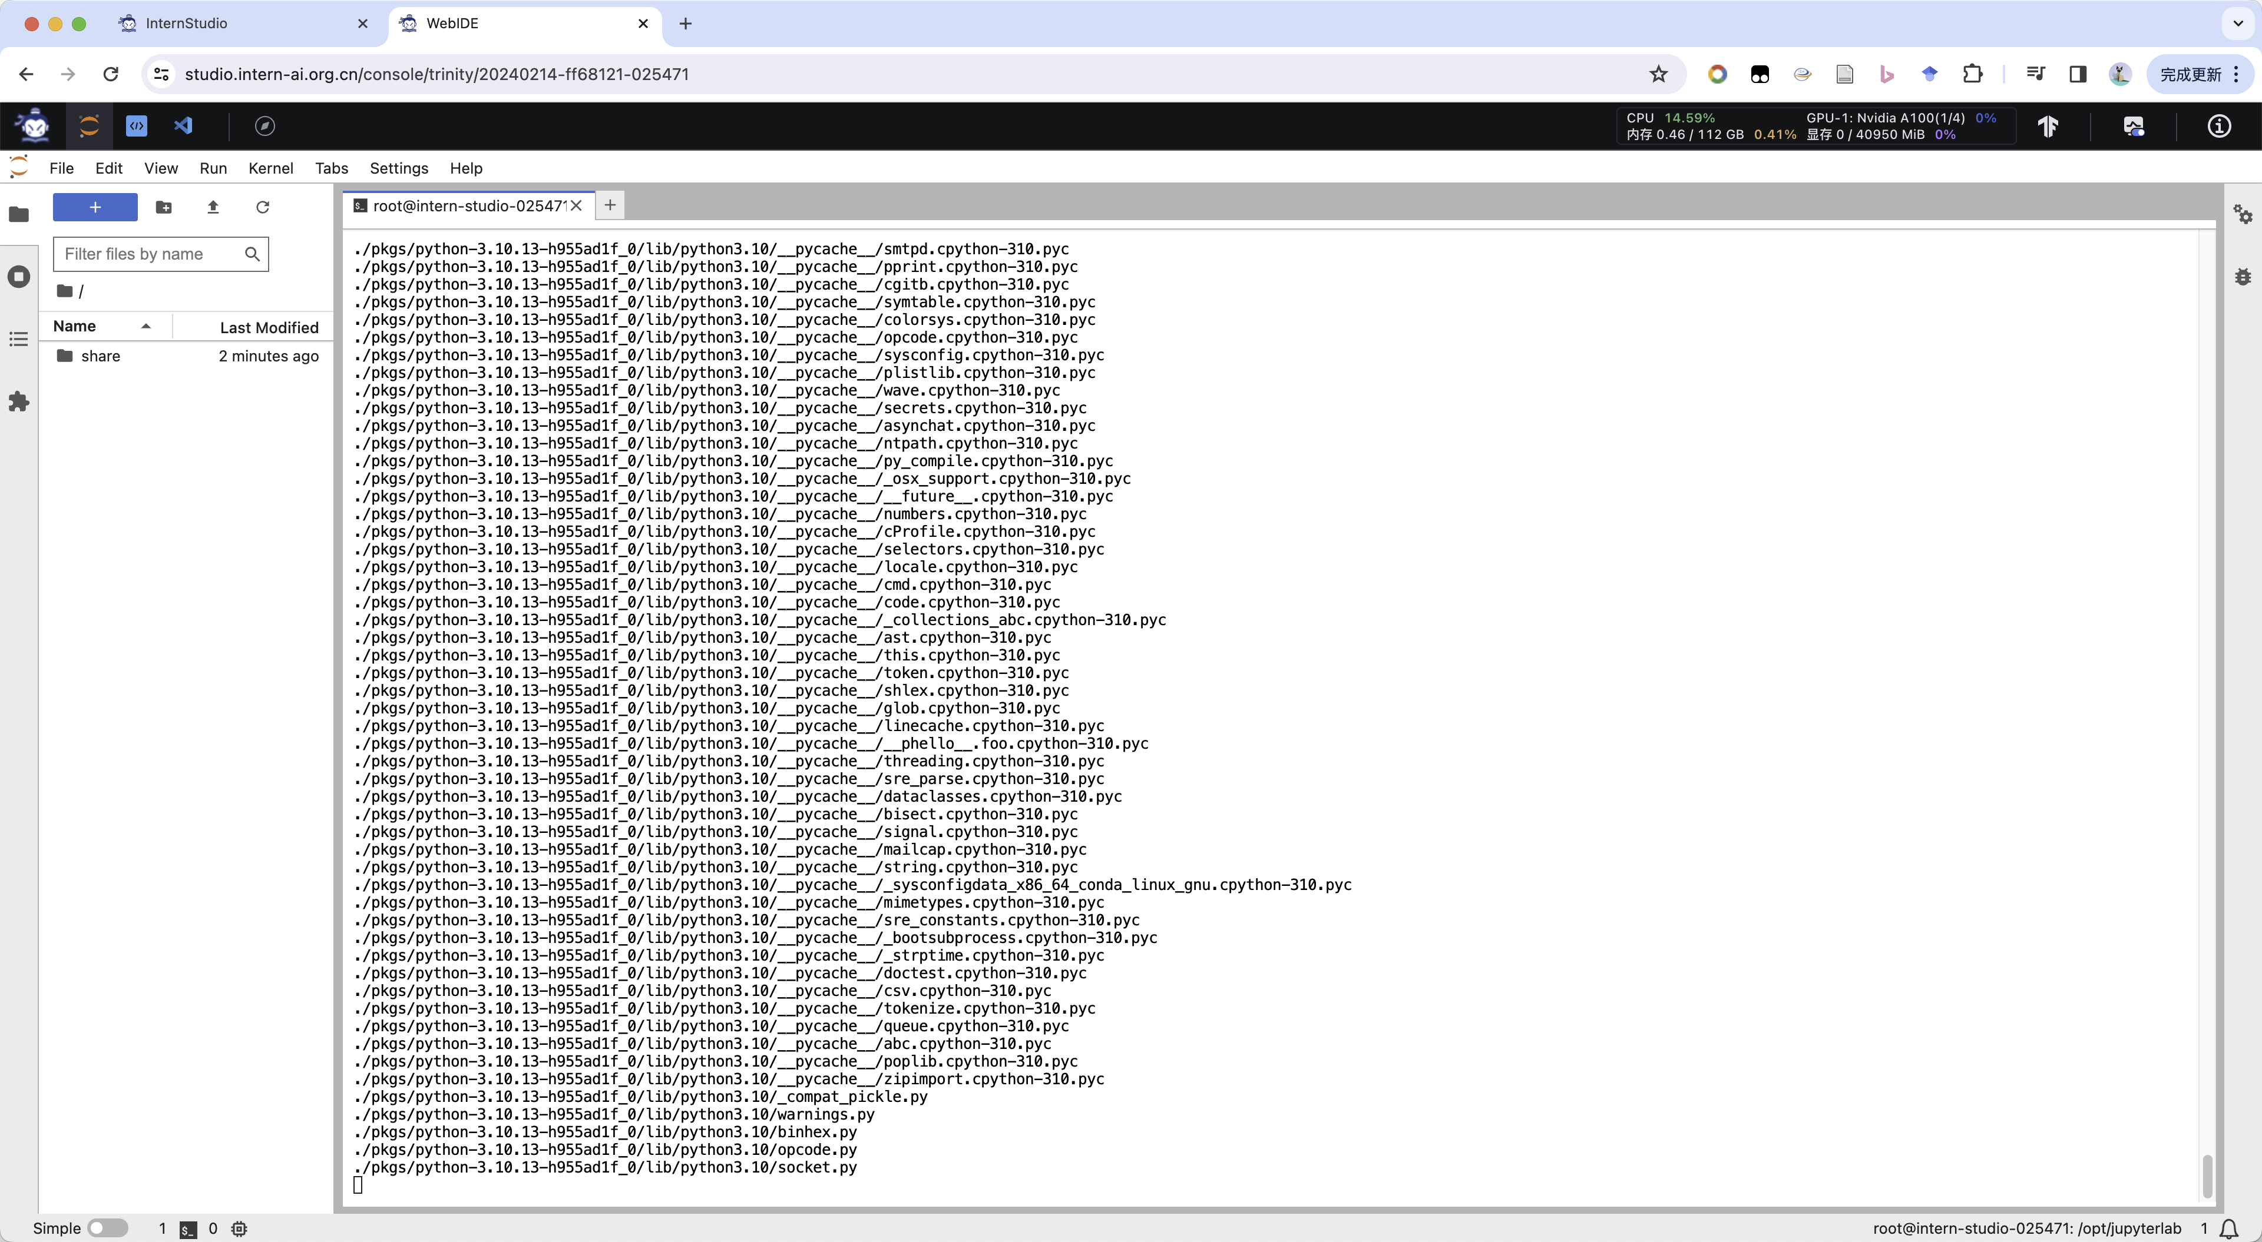
Task: Open the Running Terminals and Kernels sidebar
Action: pos(18,277)
